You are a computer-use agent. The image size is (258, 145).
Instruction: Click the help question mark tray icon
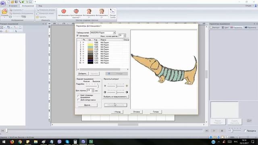tap(213, 142)
